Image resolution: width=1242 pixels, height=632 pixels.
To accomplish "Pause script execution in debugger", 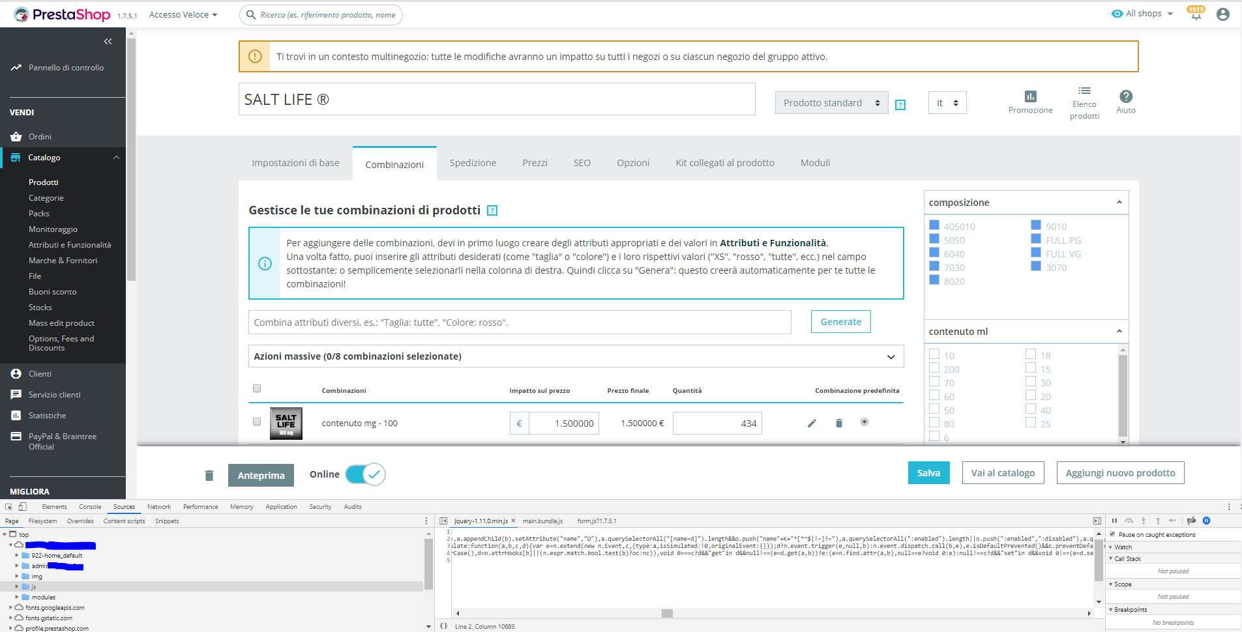I will [x=1114, y=521].
